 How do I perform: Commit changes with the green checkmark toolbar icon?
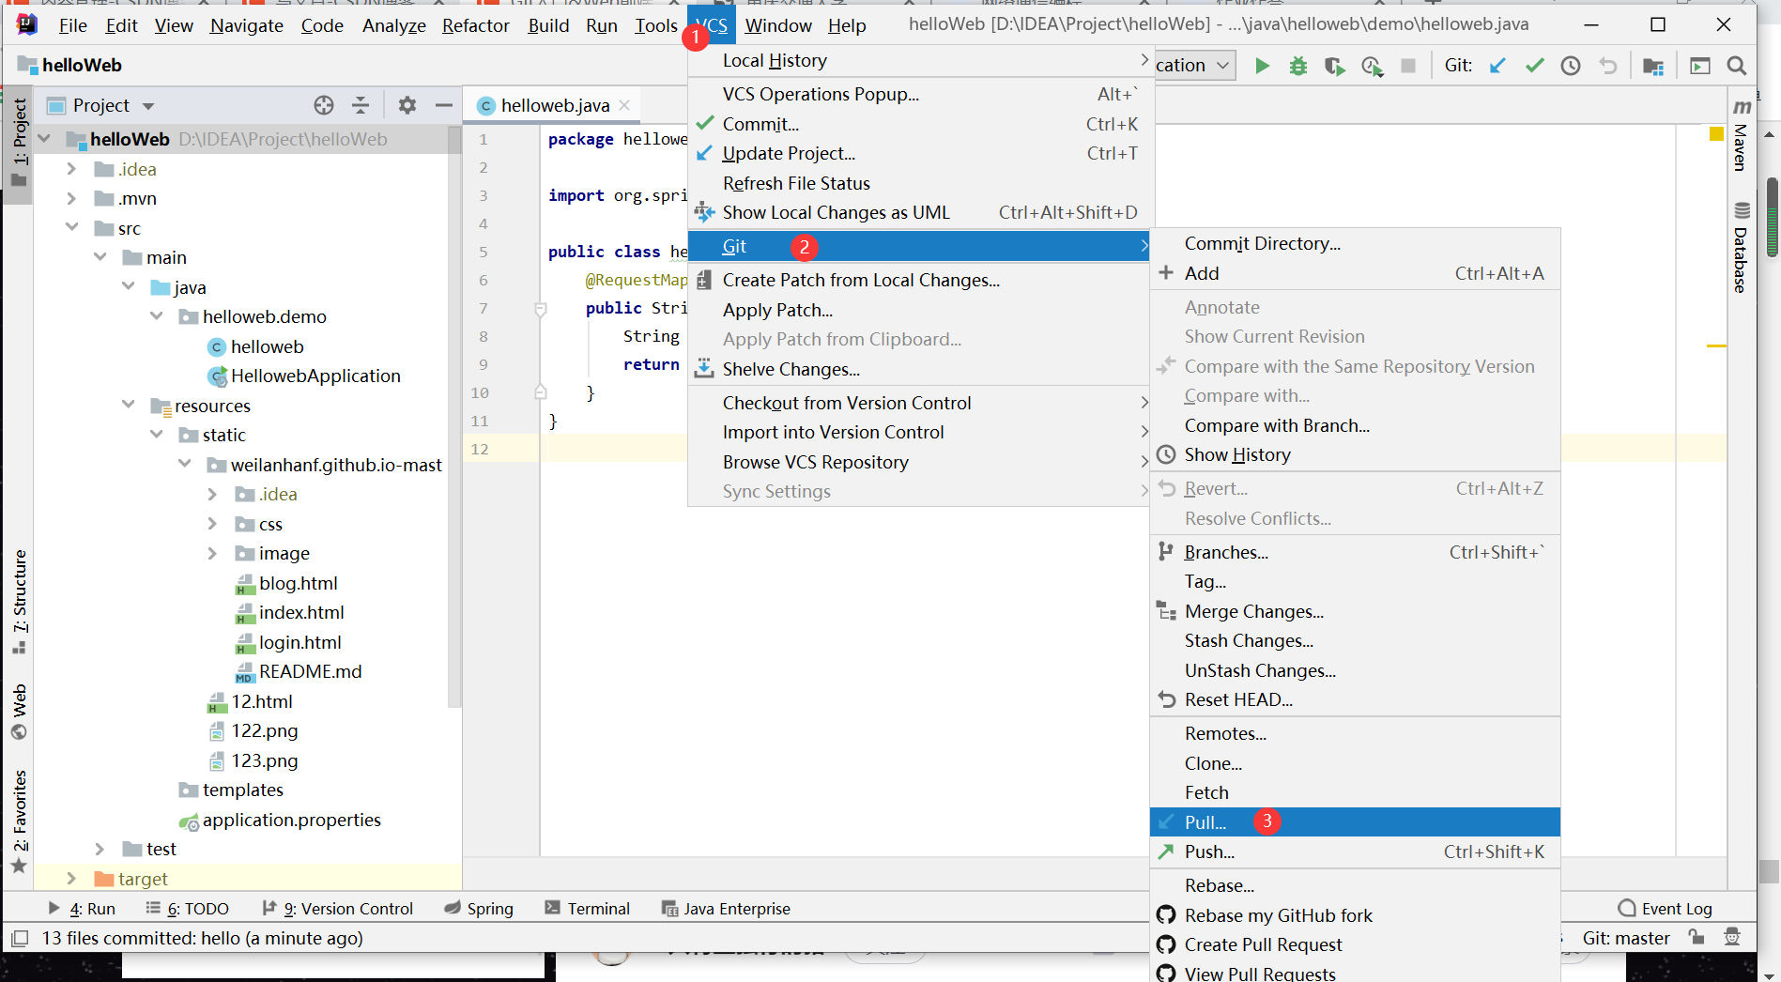[1535, 66]
